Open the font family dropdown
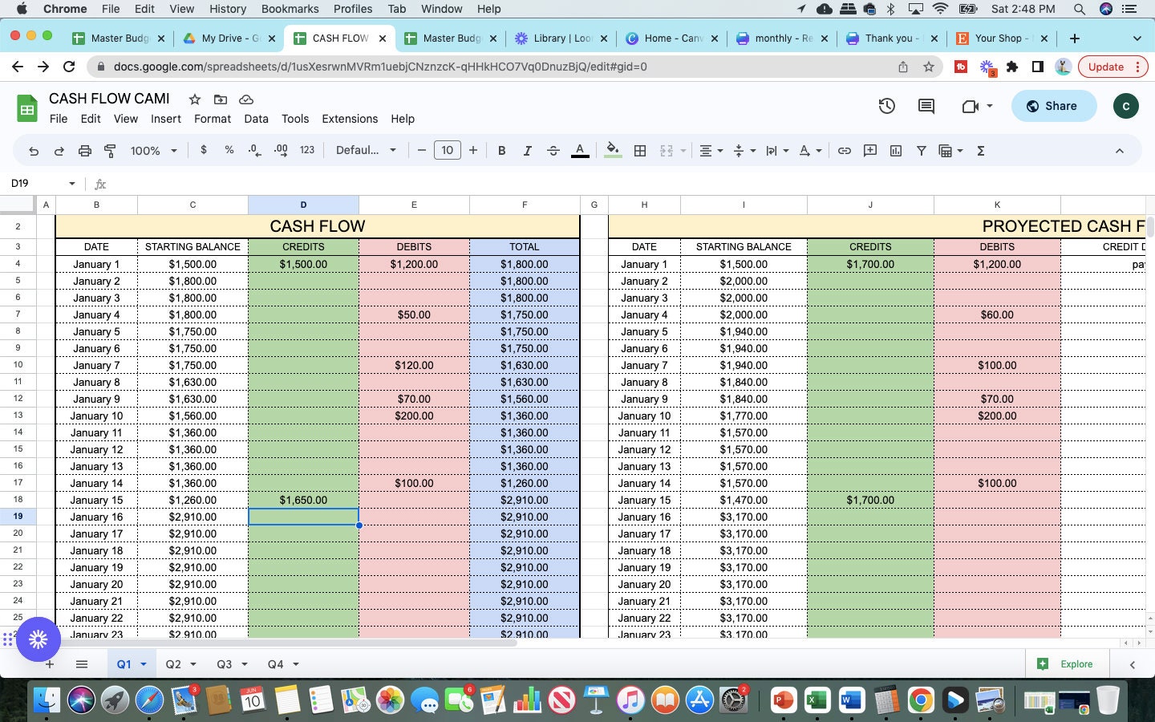1155x722 pixels. coord(365,150)
